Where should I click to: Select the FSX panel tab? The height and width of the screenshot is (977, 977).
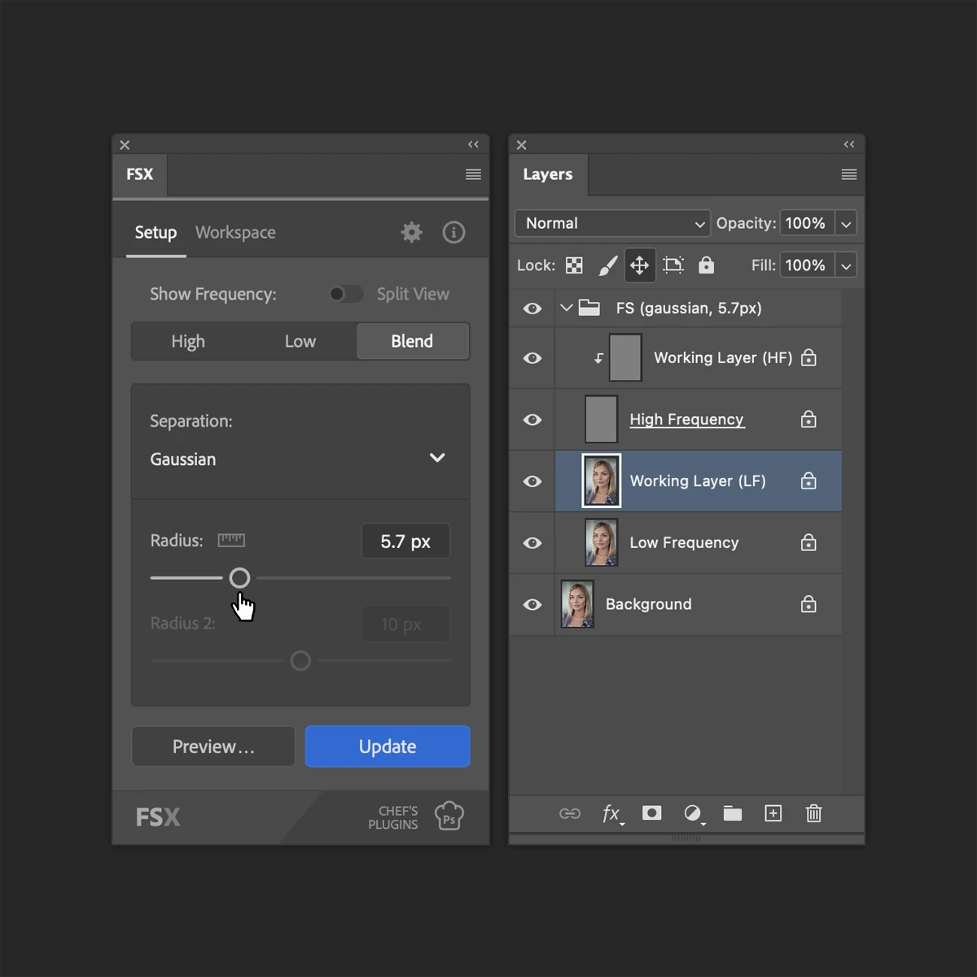(x=140, y=174)
